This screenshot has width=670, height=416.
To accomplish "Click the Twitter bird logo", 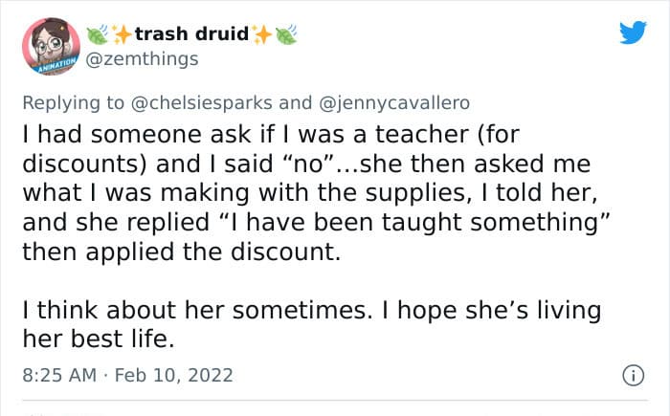I will click(x=633, y=34).
